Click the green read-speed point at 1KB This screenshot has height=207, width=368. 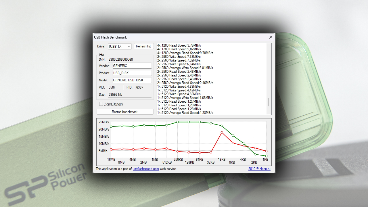click(266, 156)
